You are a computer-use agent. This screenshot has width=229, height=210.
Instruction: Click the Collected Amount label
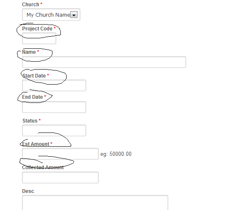tap(43, 167)
